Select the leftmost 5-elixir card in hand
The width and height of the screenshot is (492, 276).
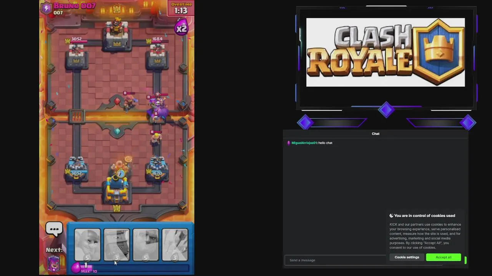pyautogui.click(x=88, y=245)
